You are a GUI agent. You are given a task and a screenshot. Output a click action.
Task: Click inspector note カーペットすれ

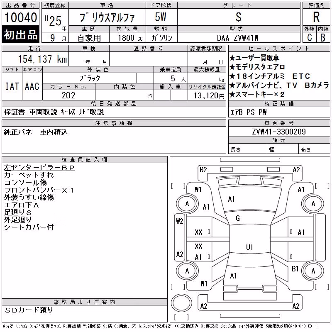coord(29,175)
